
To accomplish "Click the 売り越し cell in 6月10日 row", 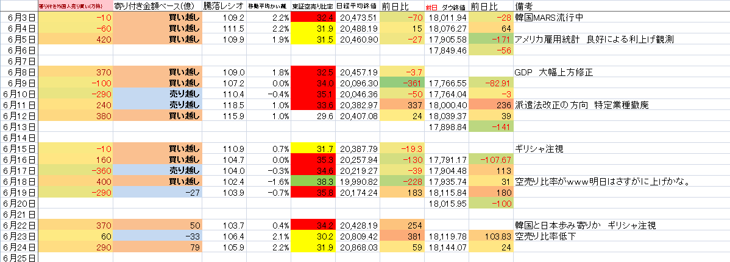I will [x=157, y=94].
